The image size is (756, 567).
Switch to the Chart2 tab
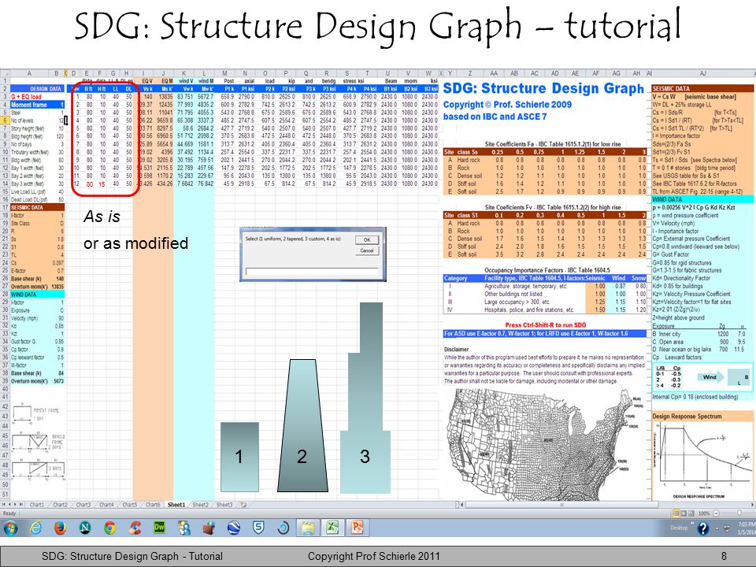(x=60, y=505)
